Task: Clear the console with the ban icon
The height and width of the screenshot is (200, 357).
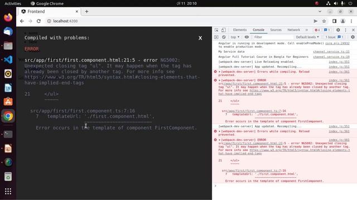Action: (x=224, y=37)
